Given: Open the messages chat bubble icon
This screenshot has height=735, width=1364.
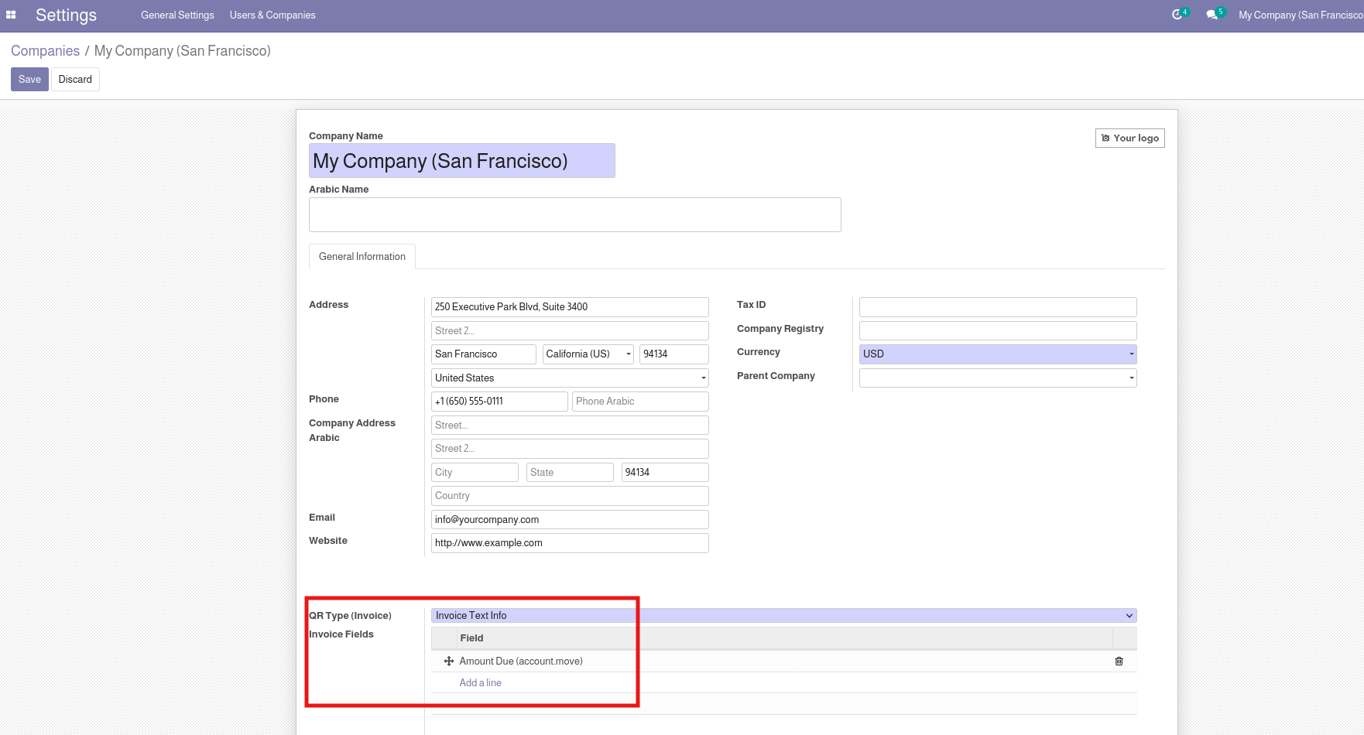Looking at the screenshot, I should tap(1212, 15).
